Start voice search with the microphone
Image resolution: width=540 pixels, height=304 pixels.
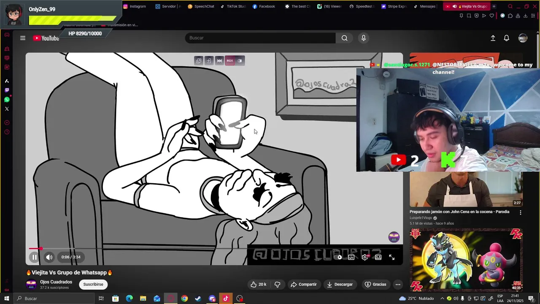pyautogui.click(x=364, y=38)
